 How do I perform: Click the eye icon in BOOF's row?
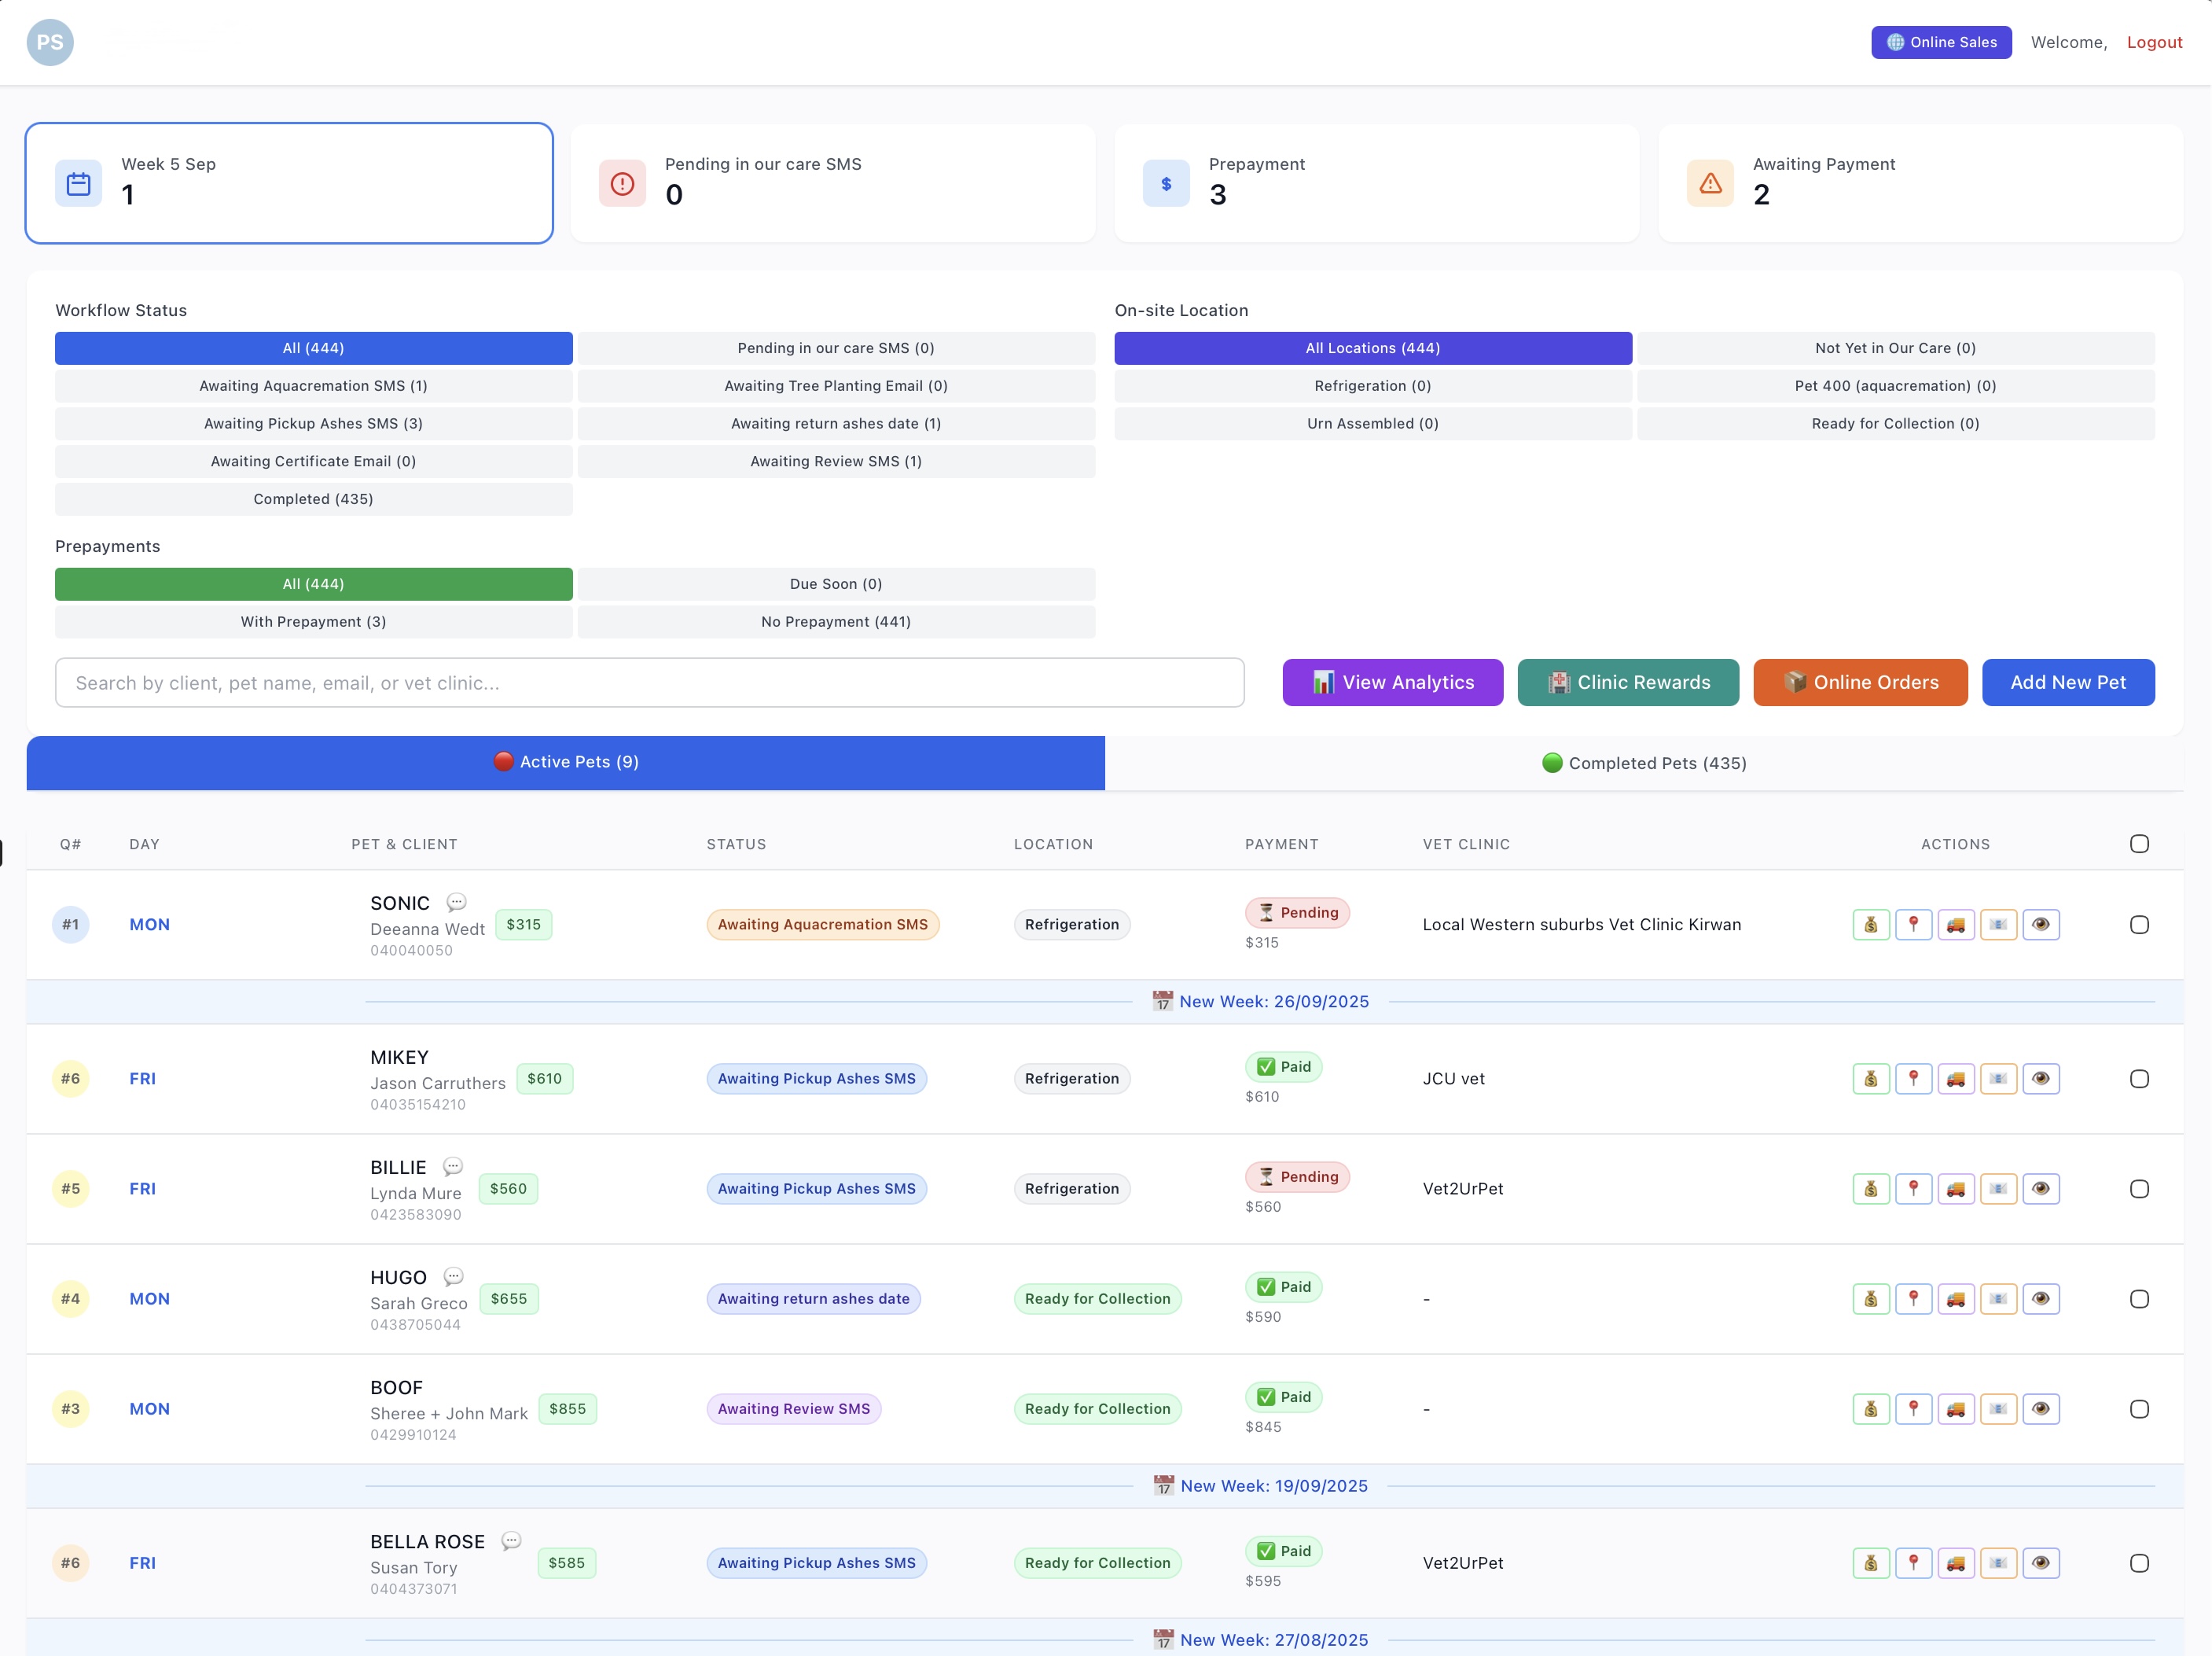(x=2041, y=1409)
